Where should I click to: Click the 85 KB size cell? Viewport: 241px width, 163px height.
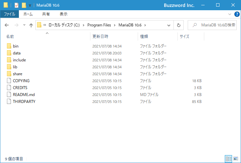(197, 102)
